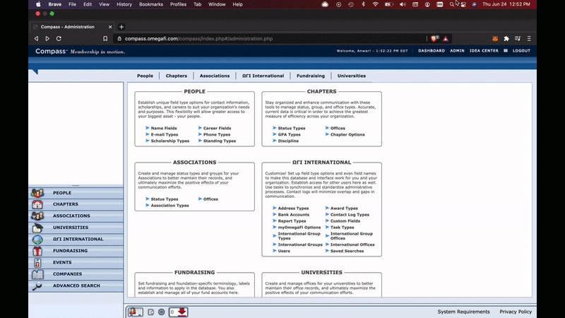Open the Profiles menu in menu bar
This screenshot has height=318, width=565.
178,4
